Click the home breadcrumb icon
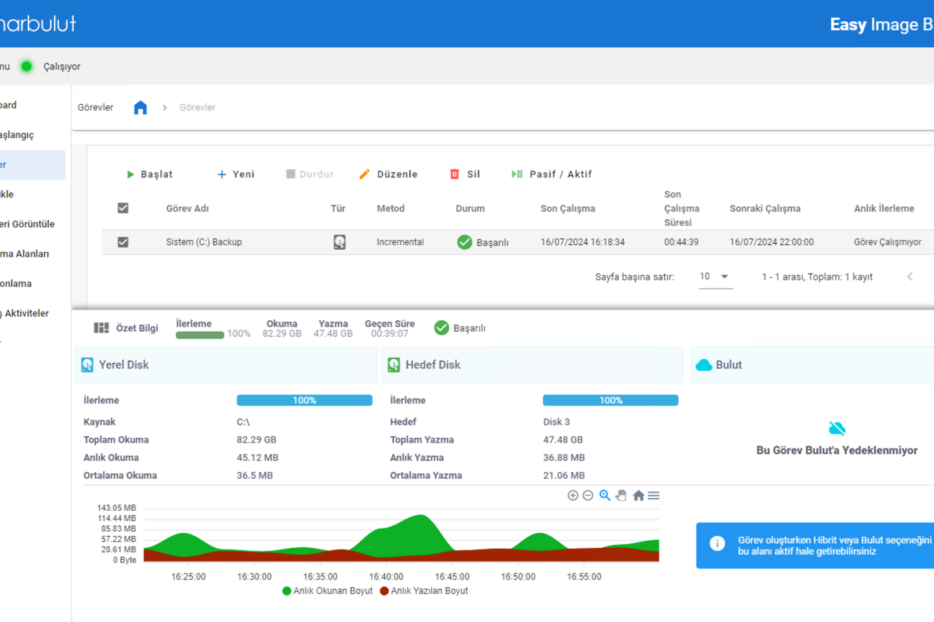The width and height of the screenshot is (934, 622). pos(140,108)
